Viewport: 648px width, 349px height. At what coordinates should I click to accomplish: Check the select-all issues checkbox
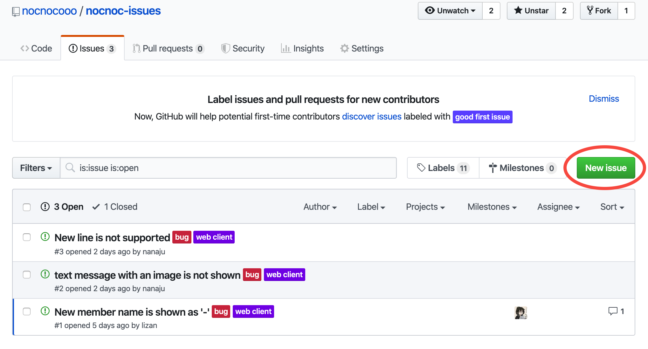27,207
